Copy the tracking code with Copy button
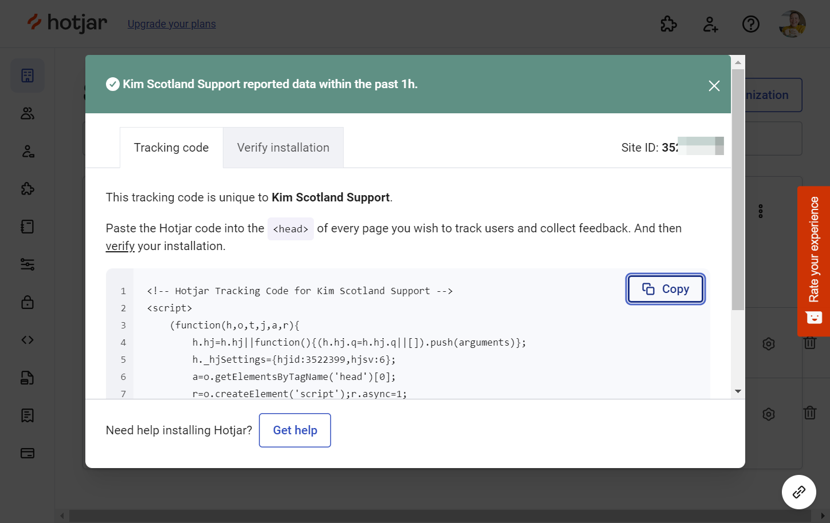Image resolution: width=830 pixels, height=523 pixels. tap(666, 289)
